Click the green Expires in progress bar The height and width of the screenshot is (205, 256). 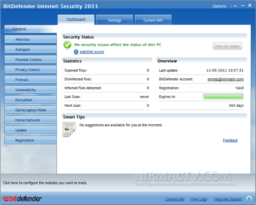click(223, 96)
